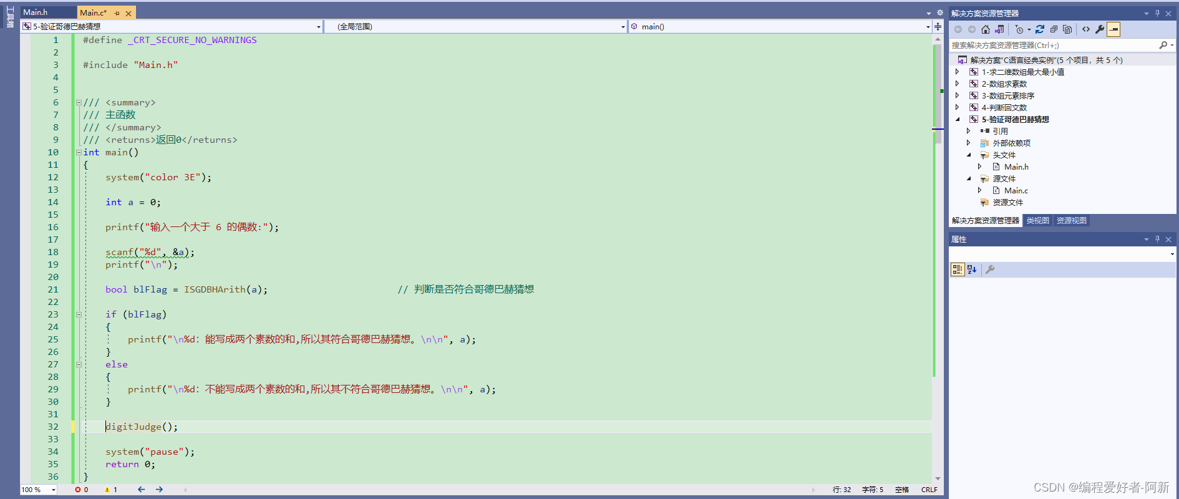Expand the 引用 node
Viewport: 1179px width, 499px height.
[x=969, y=131]
